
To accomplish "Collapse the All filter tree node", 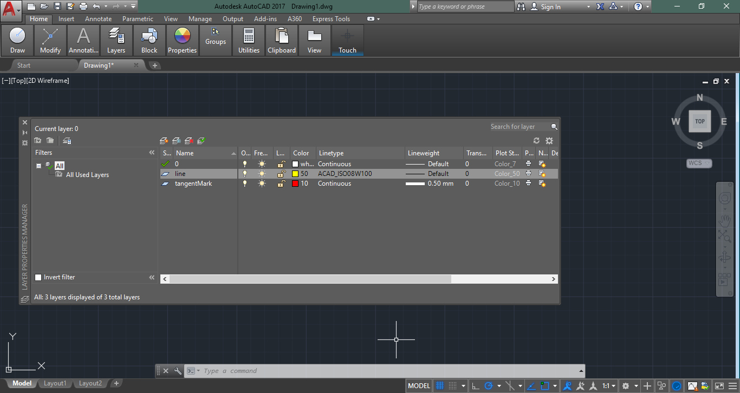I will (x=39, y=166).
